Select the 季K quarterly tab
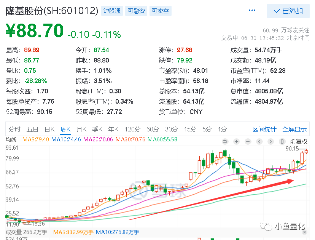 pos(97,129)
